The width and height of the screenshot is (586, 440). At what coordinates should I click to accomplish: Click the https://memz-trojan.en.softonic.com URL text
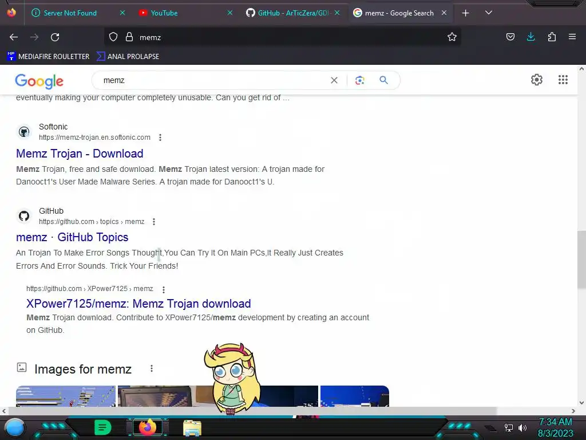(94, 137)
